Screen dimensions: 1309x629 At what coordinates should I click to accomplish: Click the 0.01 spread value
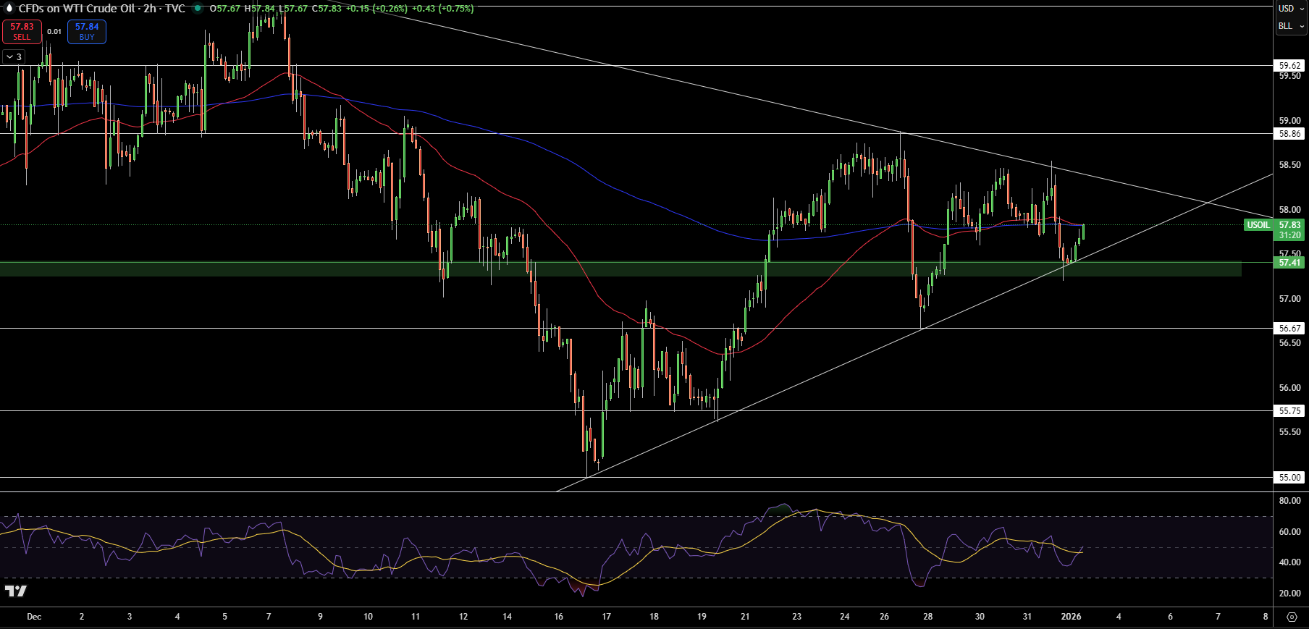[x=54, y=32]
